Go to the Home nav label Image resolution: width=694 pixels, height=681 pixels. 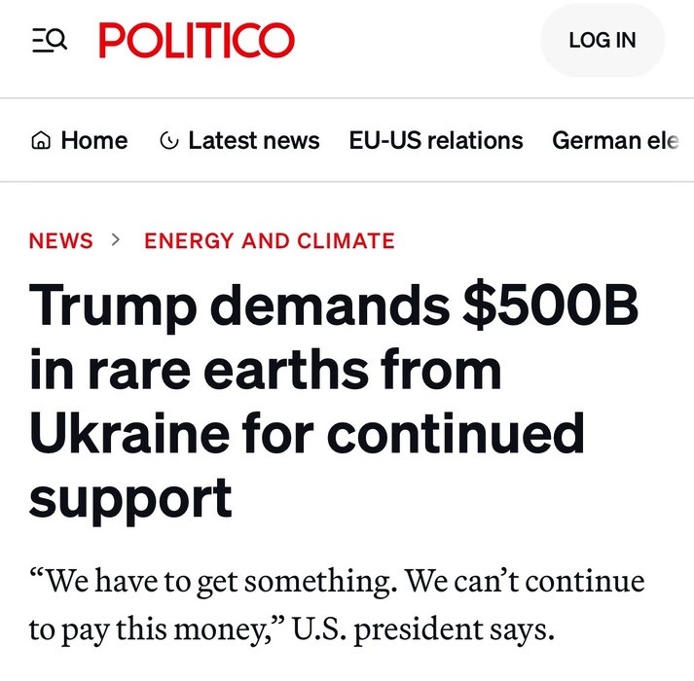[x=93, y=141]
